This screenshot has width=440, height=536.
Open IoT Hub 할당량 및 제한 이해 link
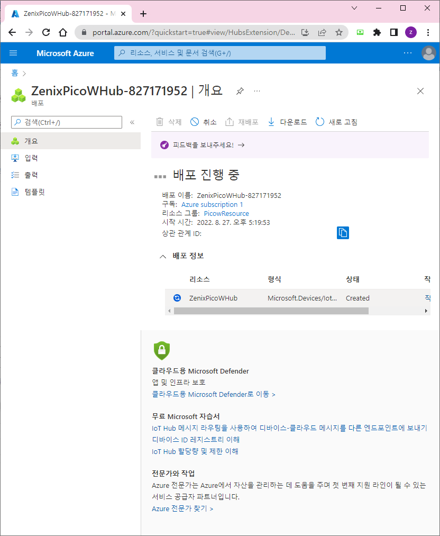click(x=195, y=451)
